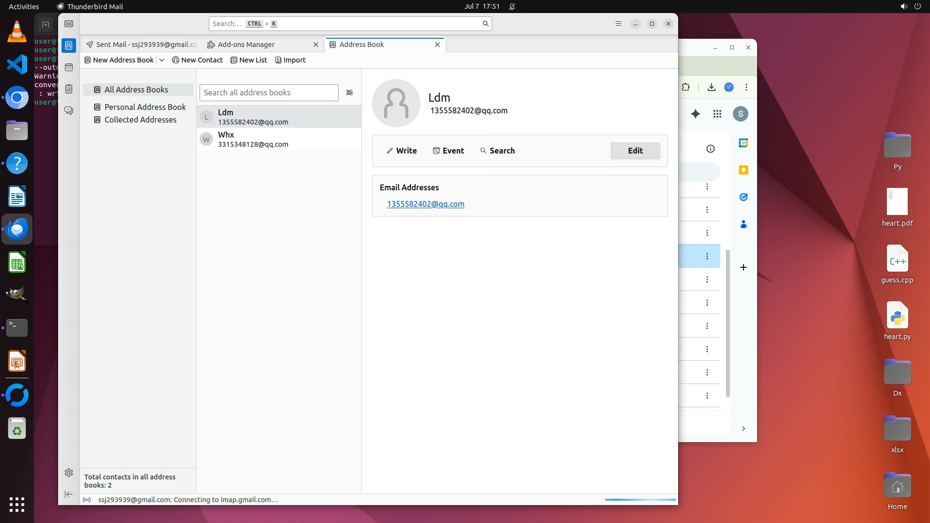The image size is (930, 523).
Task: Click the Chrome window vertical scrollbar
Action: pyautogui.click(x=728, y=323)
